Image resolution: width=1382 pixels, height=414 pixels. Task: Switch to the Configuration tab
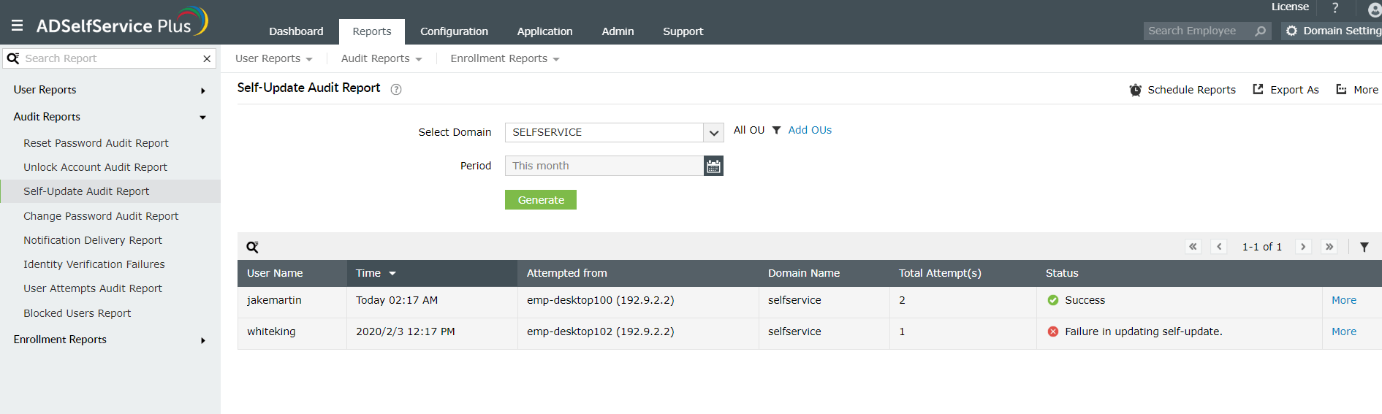[454, 31]
